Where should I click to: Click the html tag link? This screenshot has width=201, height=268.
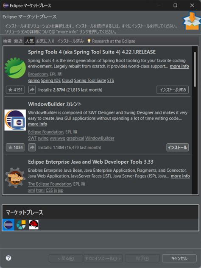point(40,190)
